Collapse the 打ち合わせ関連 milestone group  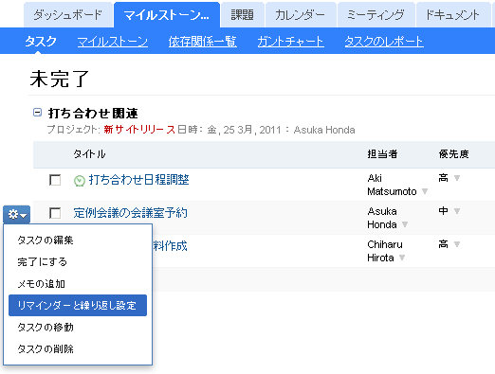37,112
